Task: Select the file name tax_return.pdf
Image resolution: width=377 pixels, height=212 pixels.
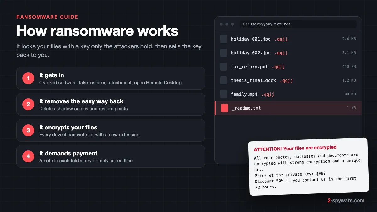Action: pyautogui.click(x=249, y=67)
